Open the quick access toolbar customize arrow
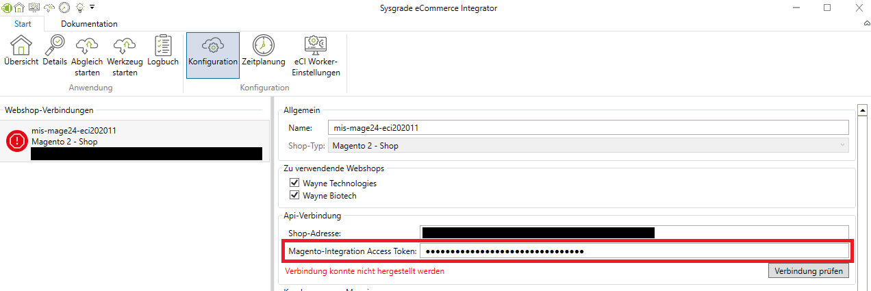 point(92,8)
